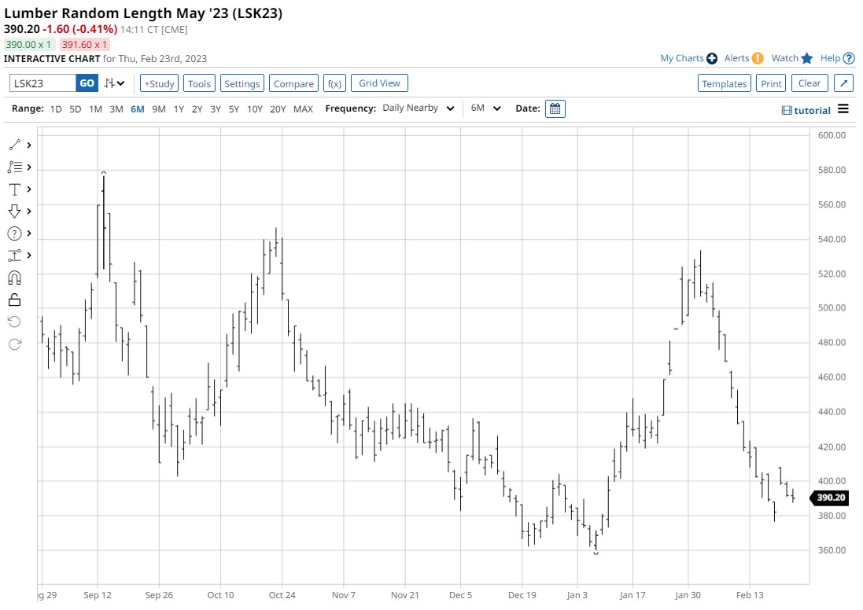
Task: Select the 2Y range
Action: [x=197, y=109]
